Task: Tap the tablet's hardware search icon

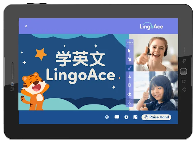Action: click(184, 82)
